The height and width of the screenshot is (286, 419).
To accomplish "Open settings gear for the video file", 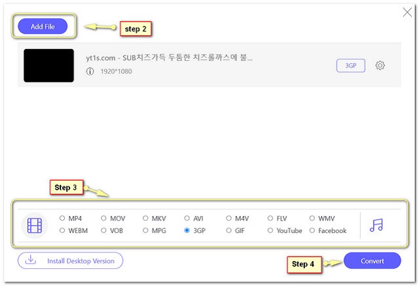I will coord(380,65).
